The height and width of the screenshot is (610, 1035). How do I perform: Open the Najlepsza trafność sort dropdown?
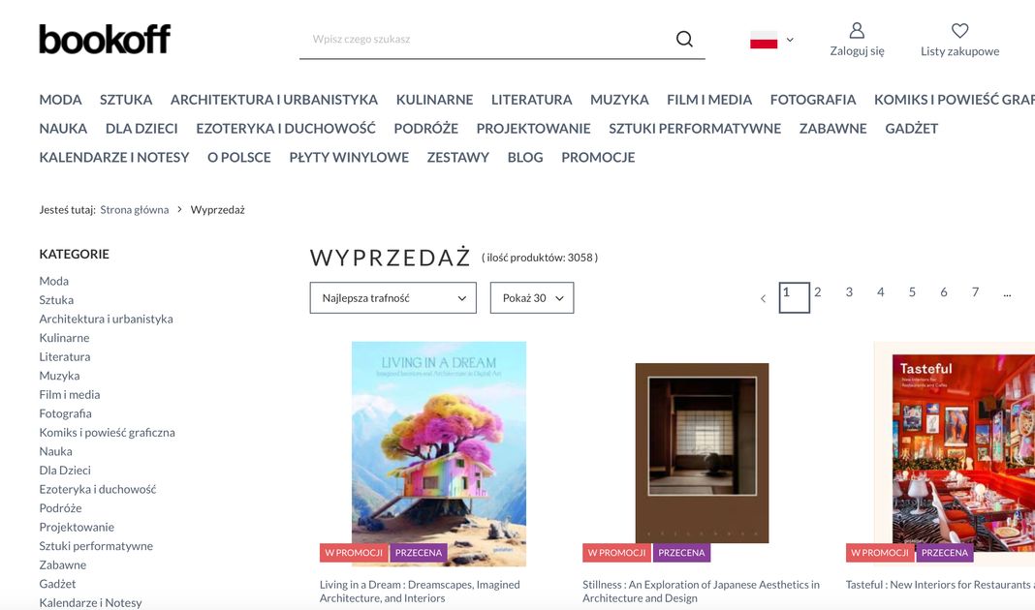[392, 298]
